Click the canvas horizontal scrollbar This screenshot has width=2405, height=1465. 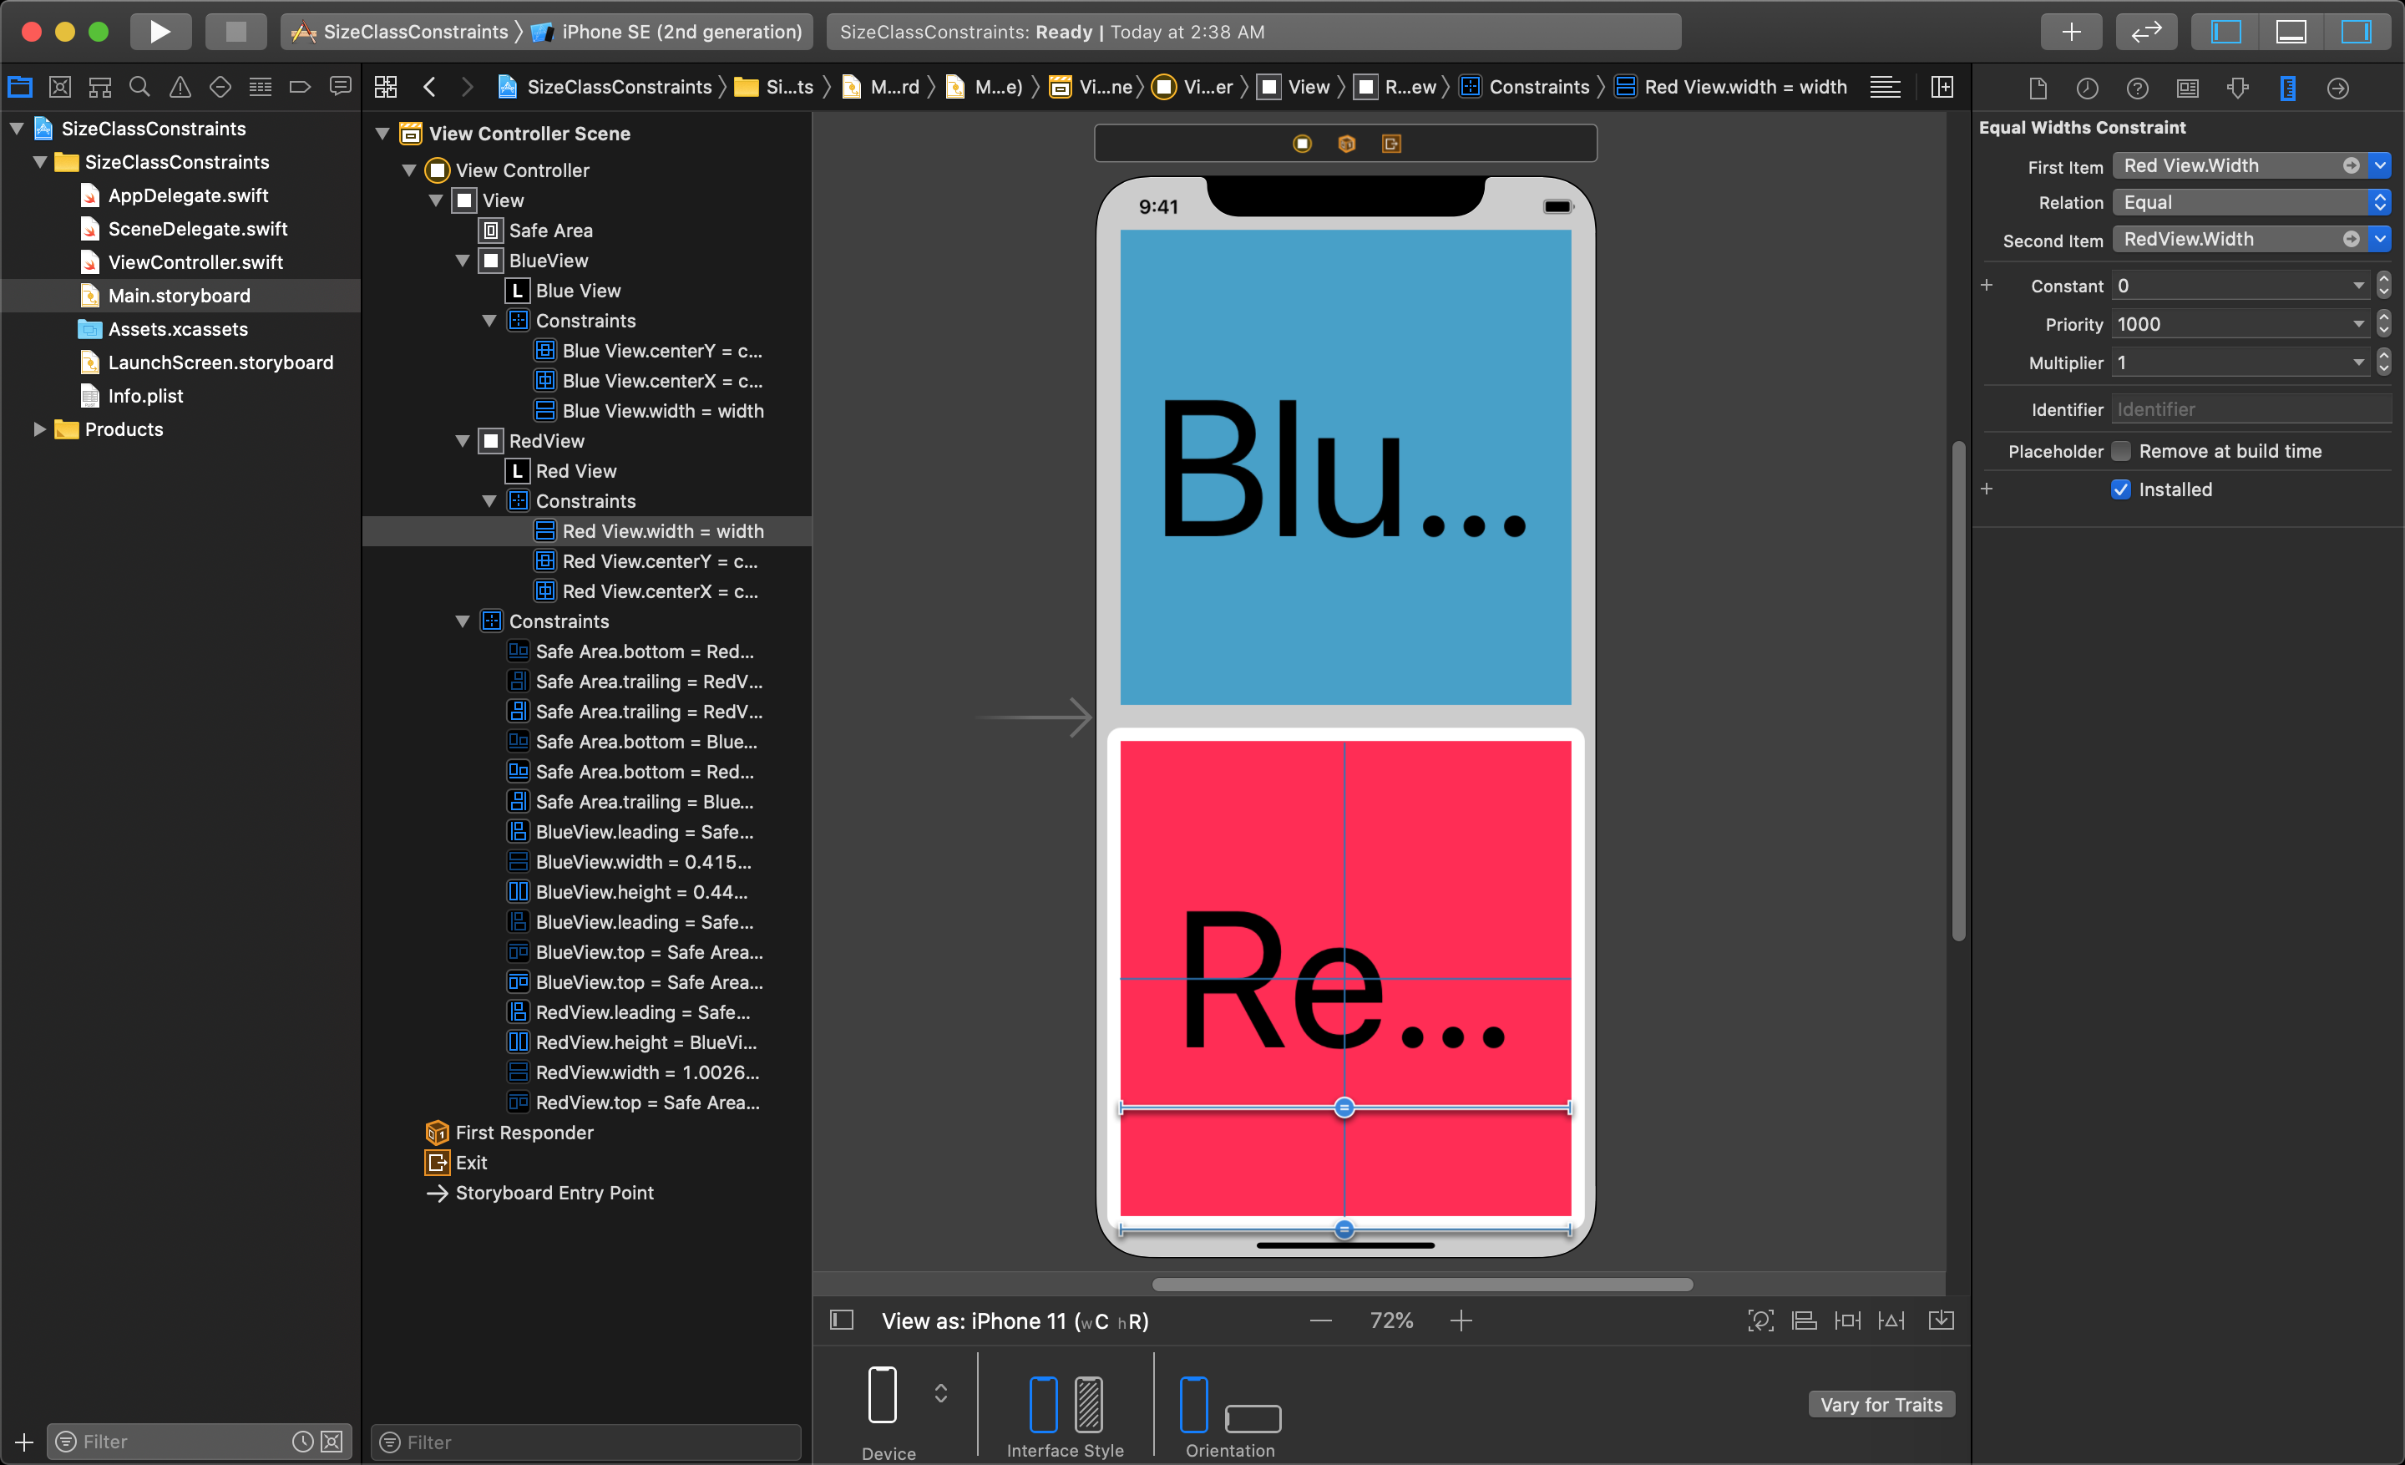[x=1422, y=1285]
